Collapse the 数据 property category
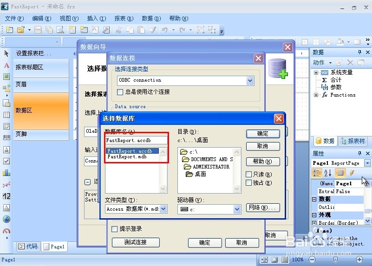The width and height of the screenshot is (372, 266). point(314,199)
